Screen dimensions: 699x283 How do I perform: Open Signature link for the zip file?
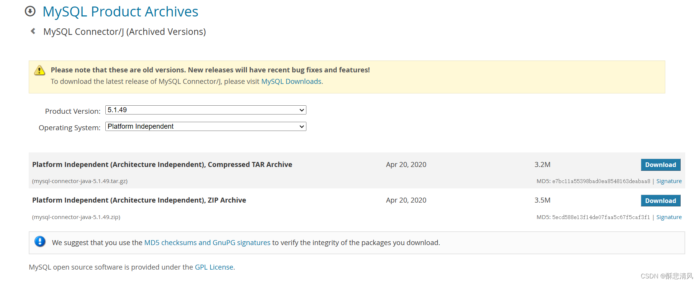[x=669, y=217]
